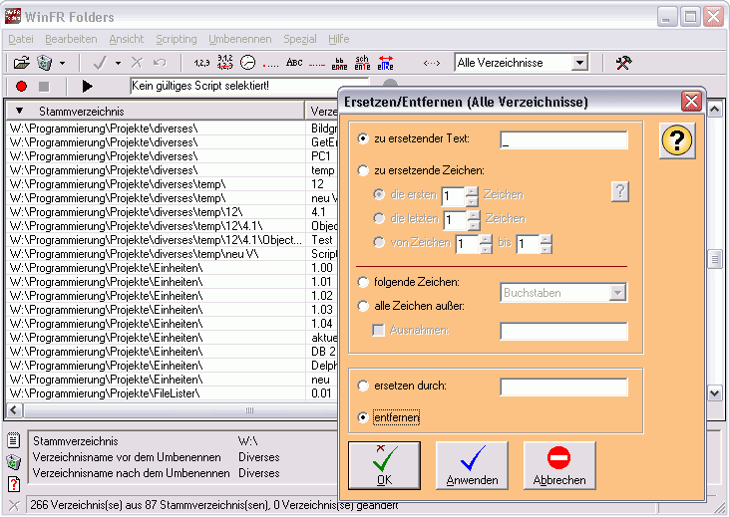
Task: Click vertical scrollbar thumb in list
Action: pos(715,259)
